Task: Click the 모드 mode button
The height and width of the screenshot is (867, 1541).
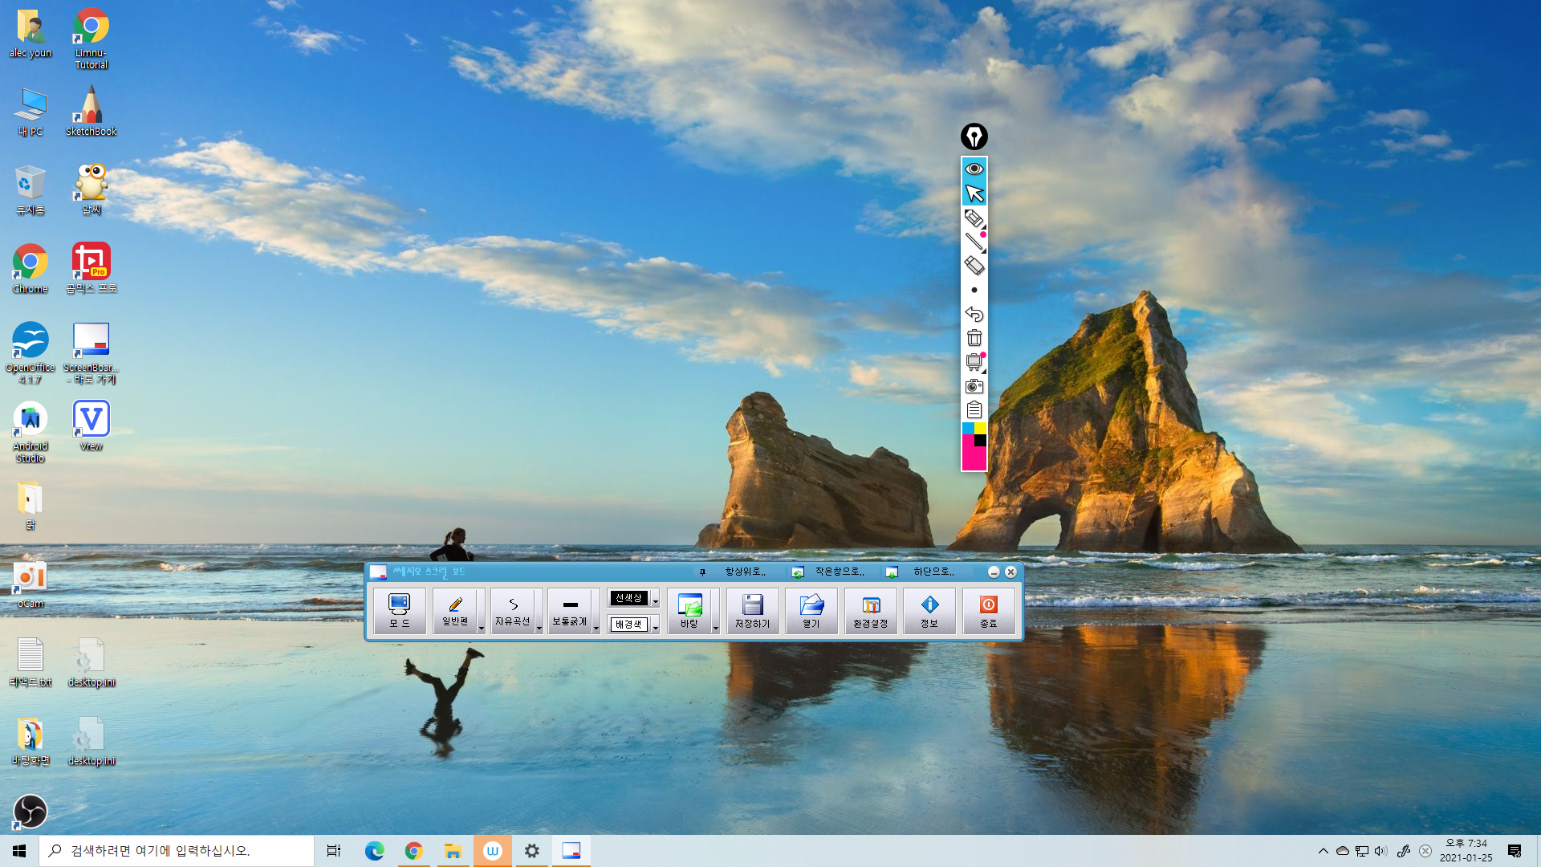Action: point(399,611)
